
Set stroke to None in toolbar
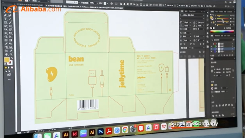[12, 67]
